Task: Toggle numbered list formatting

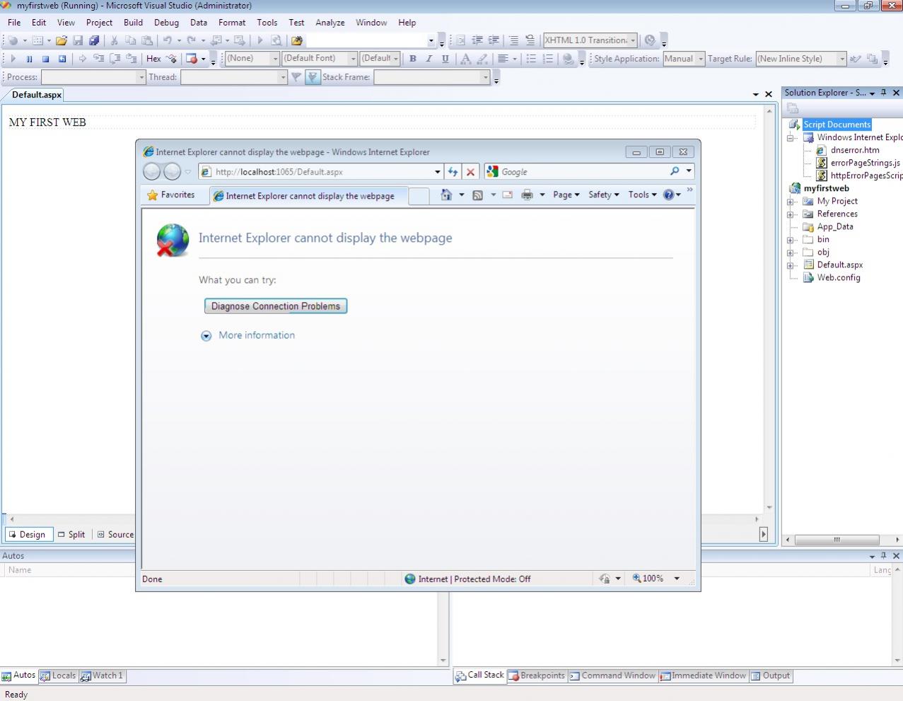Action: pyautogui.click(x=547, y=59)
